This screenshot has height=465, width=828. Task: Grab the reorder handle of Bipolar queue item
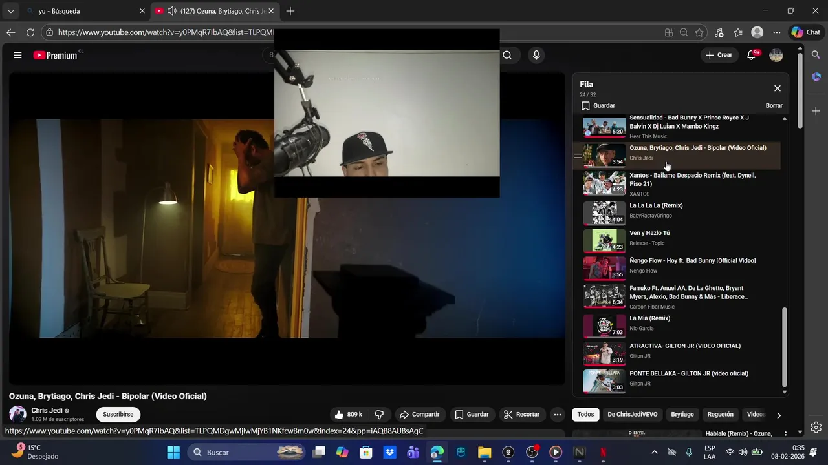[578, 156]
